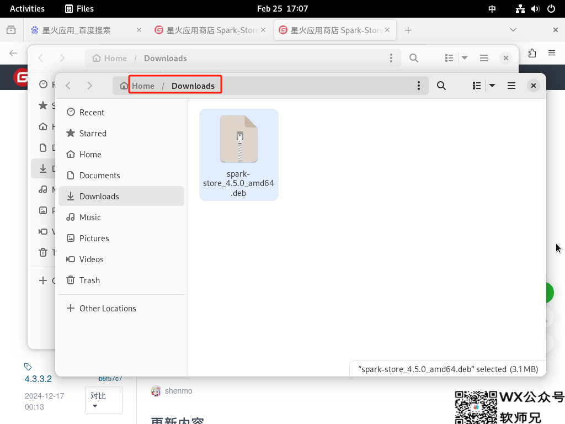
Task: Open the hamburger main menu in Files
Action: 511,86
